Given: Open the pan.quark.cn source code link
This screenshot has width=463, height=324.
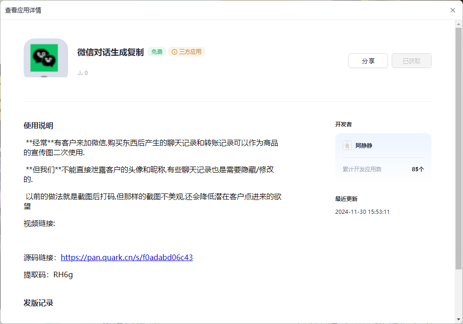Looking at the screenshot, I should click(x=127, y=257).
